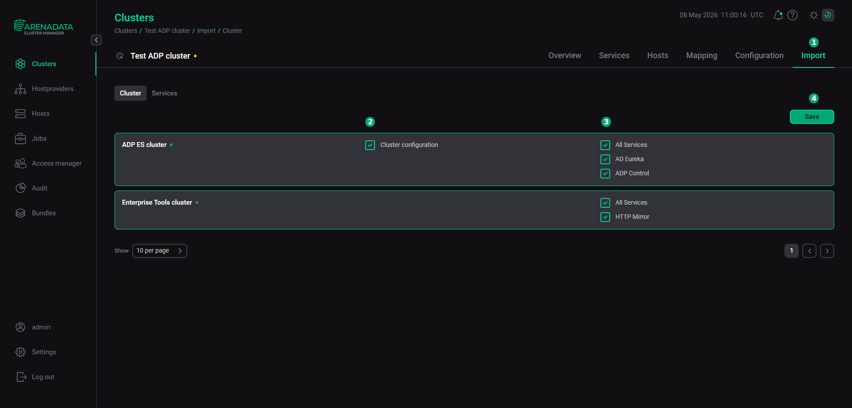852x408 pixels.
Task: Go to next page arrow
Action: point(827,251)
